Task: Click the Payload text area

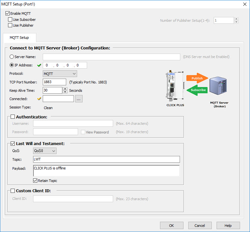Action: [106, 171]
